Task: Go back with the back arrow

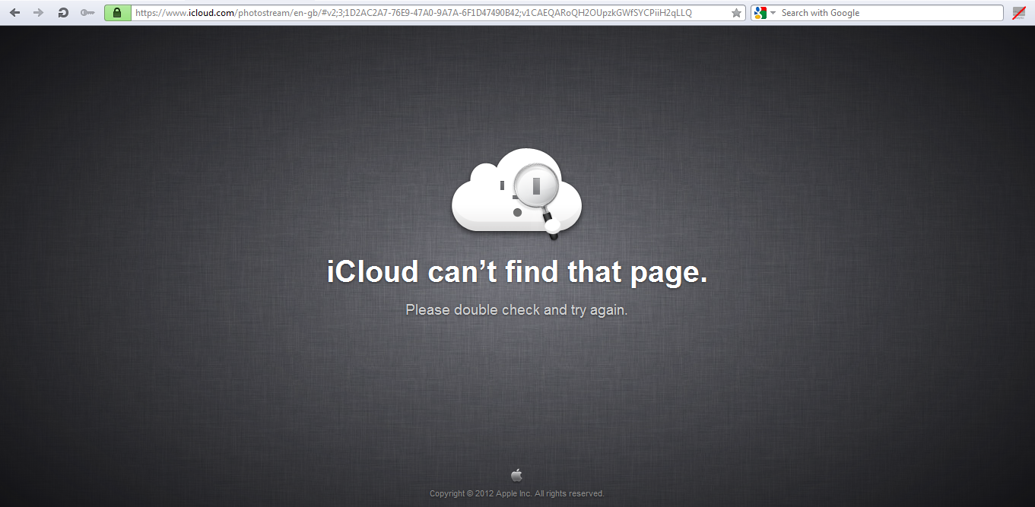Action: (x=14, y=13)
